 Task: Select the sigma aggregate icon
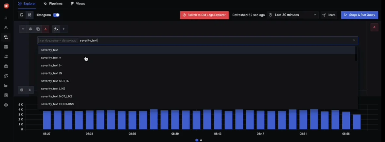tap(29, 90)
